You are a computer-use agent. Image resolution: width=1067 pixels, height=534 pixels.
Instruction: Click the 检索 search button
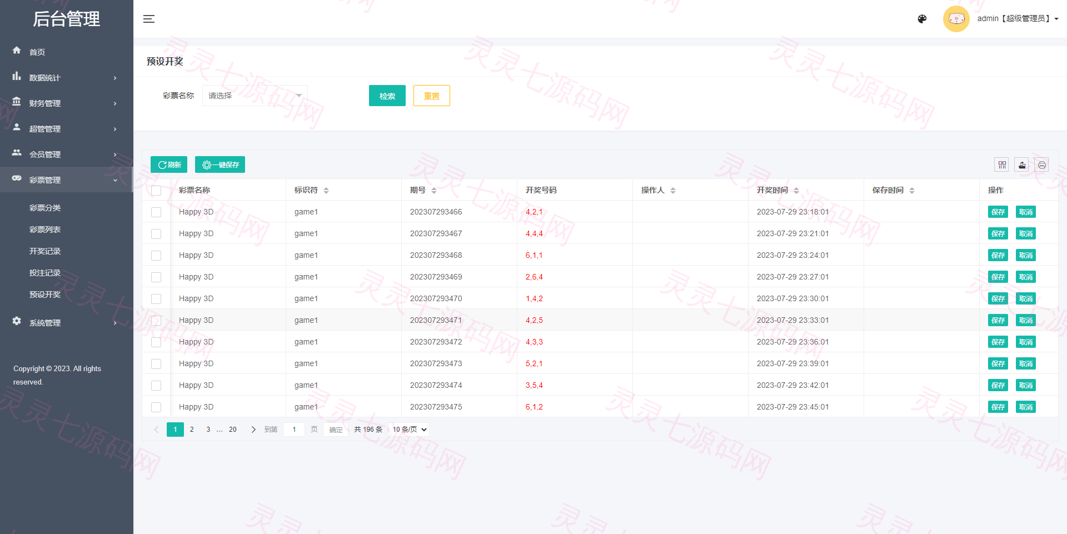coord(387,96)
